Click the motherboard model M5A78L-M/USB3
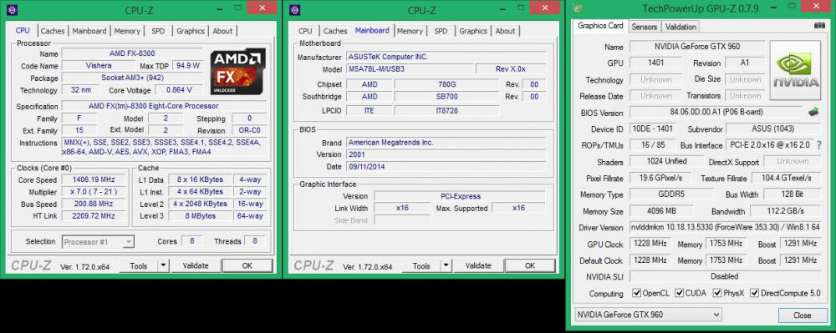Viewport: 836px width, 333px height. point(410,69)
